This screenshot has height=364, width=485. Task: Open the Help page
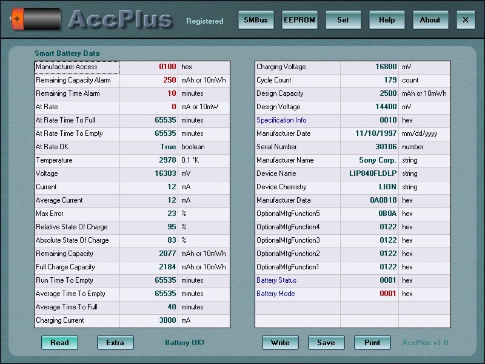387,20
